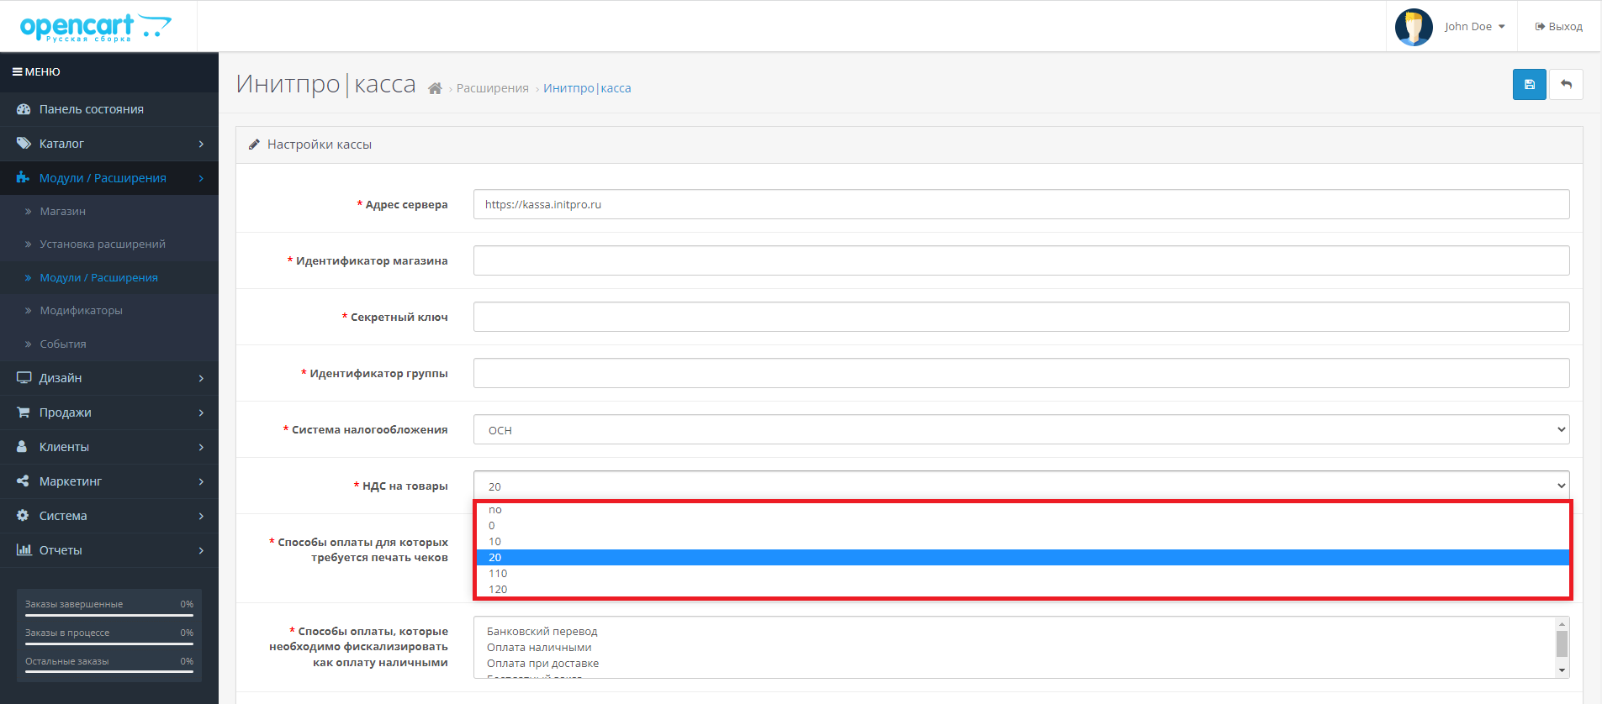Open the Система налогообложения dropdown

point(1021,429)
